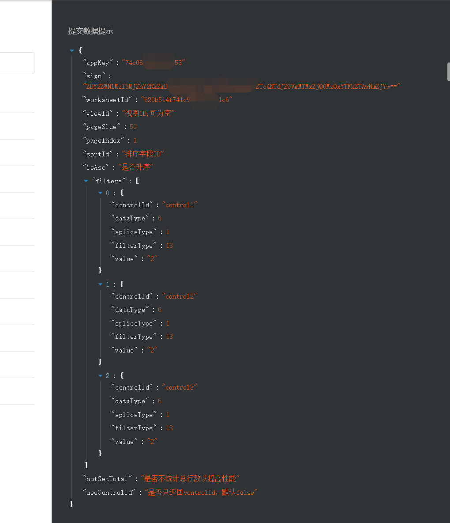Click the pageSize value 50

point(133,127)
